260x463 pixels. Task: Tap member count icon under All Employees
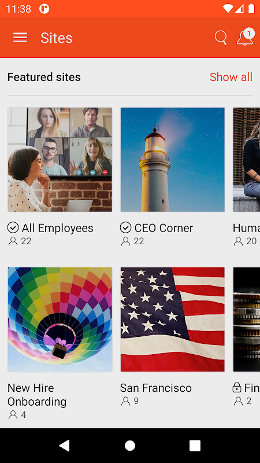[x=13, y=241]
